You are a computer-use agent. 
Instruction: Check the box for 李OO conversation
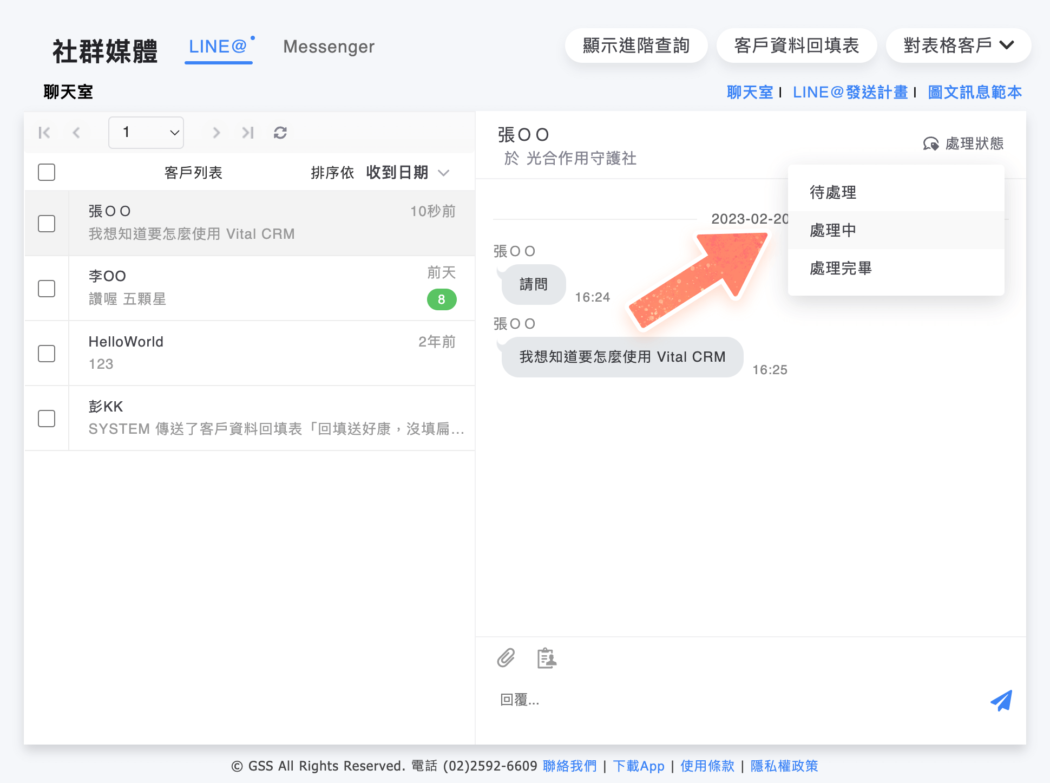[x=47, y=288]
